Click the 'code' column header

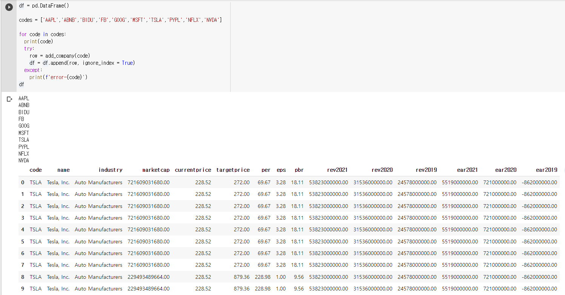click(x=36, y=170)
